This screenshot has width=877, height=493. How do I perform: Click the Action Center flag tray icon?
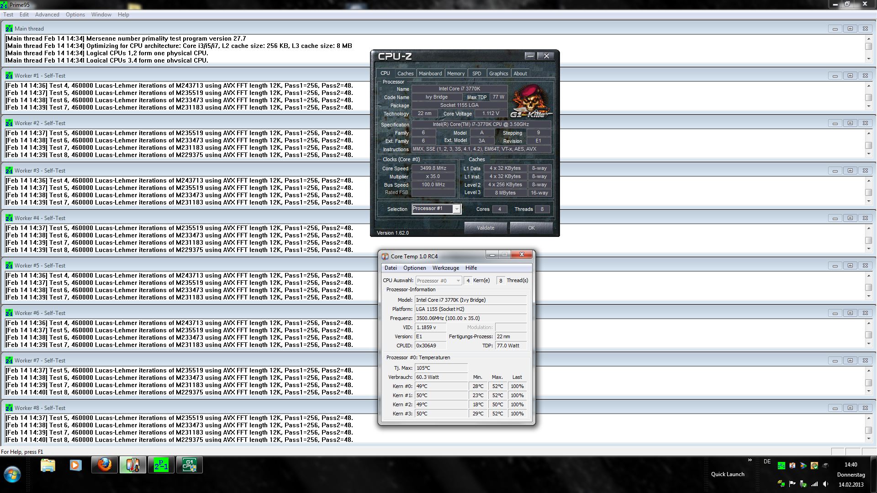pyautogui.click(x=792, y=484)
